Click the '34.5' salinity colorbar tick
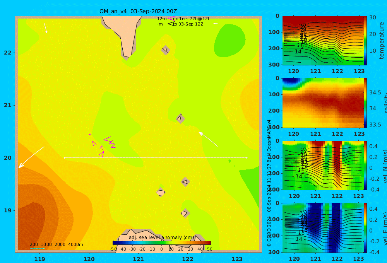This screenshot has width=387, height=263. pyautogui.click(x=375, y=92)
